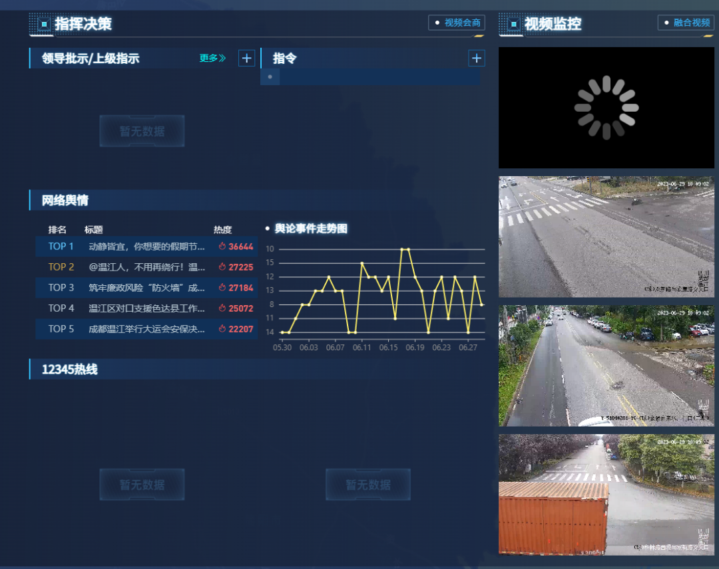Toggle the 融合视频 option
The image size is (719, 569).
point(686,23)
